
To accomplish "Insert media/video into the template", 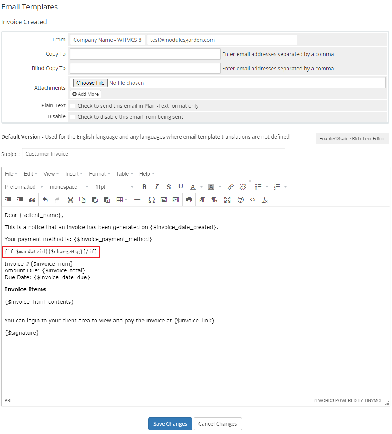I will [x=176, y=200].
